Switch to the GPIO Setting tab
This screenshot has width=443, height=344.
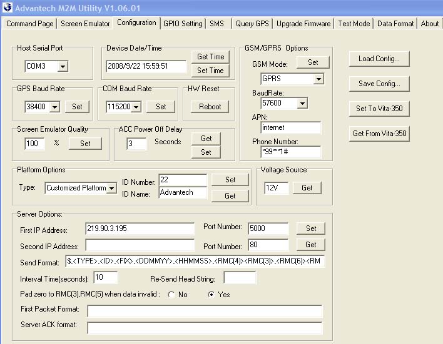[x=183, y=23]
